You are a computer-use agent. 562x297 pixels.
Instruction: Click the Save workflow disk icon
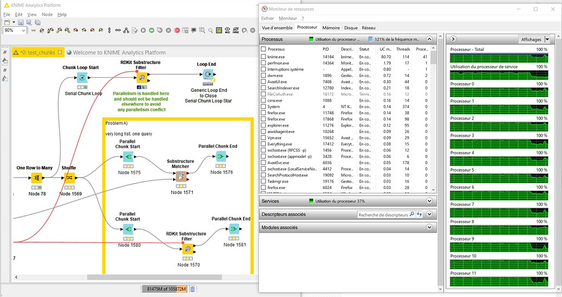21,22
